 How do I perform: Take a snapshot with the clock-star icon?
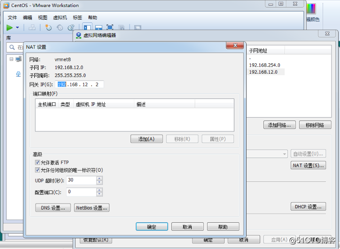[48, 28]
